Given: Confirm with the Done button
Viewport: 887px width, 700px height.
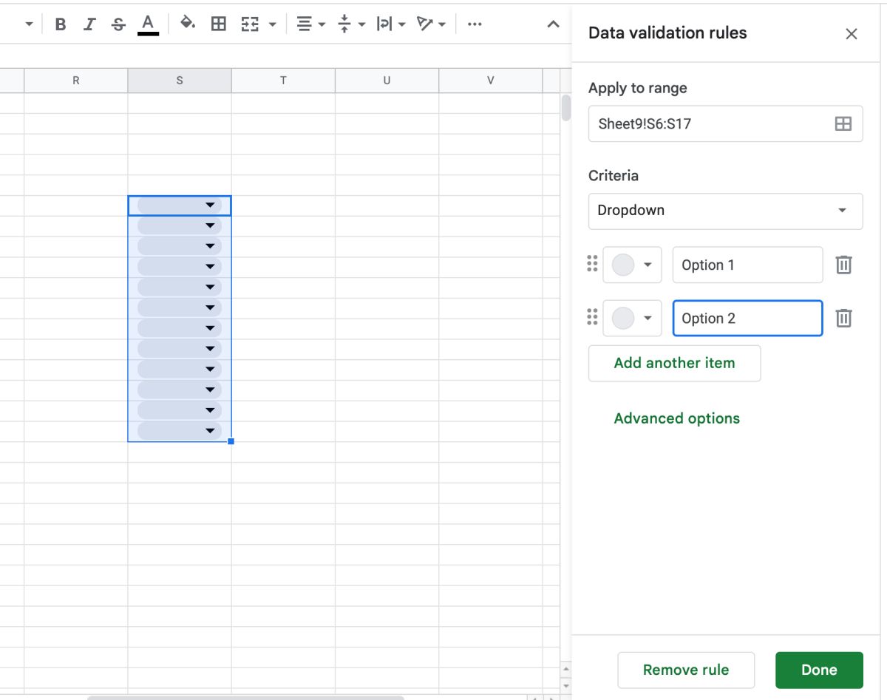Looking at the screenshot, I should [819, 670].
